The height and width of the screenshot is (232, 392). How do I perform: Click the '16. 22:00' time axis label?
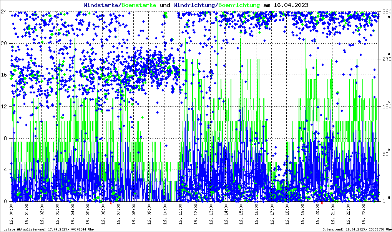348,214
